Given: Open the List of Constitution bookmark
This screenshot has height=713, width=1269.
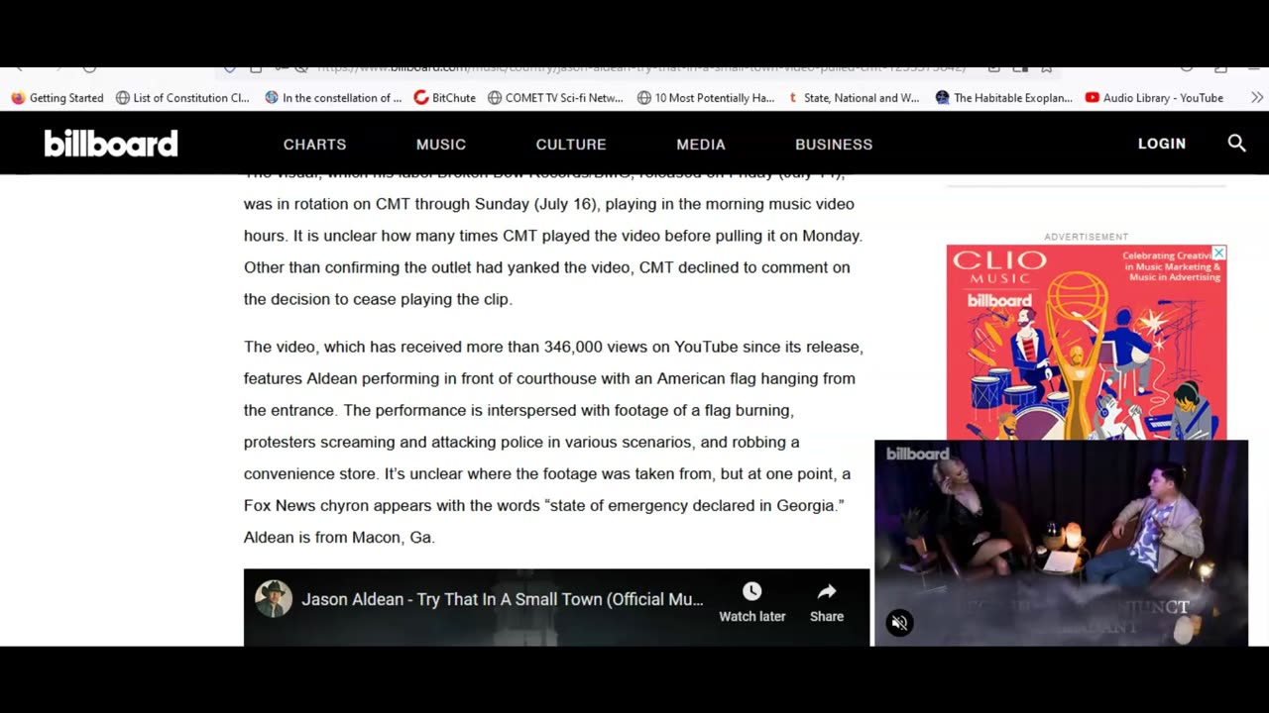Looking at the screenshot, I should click(182, 98).
